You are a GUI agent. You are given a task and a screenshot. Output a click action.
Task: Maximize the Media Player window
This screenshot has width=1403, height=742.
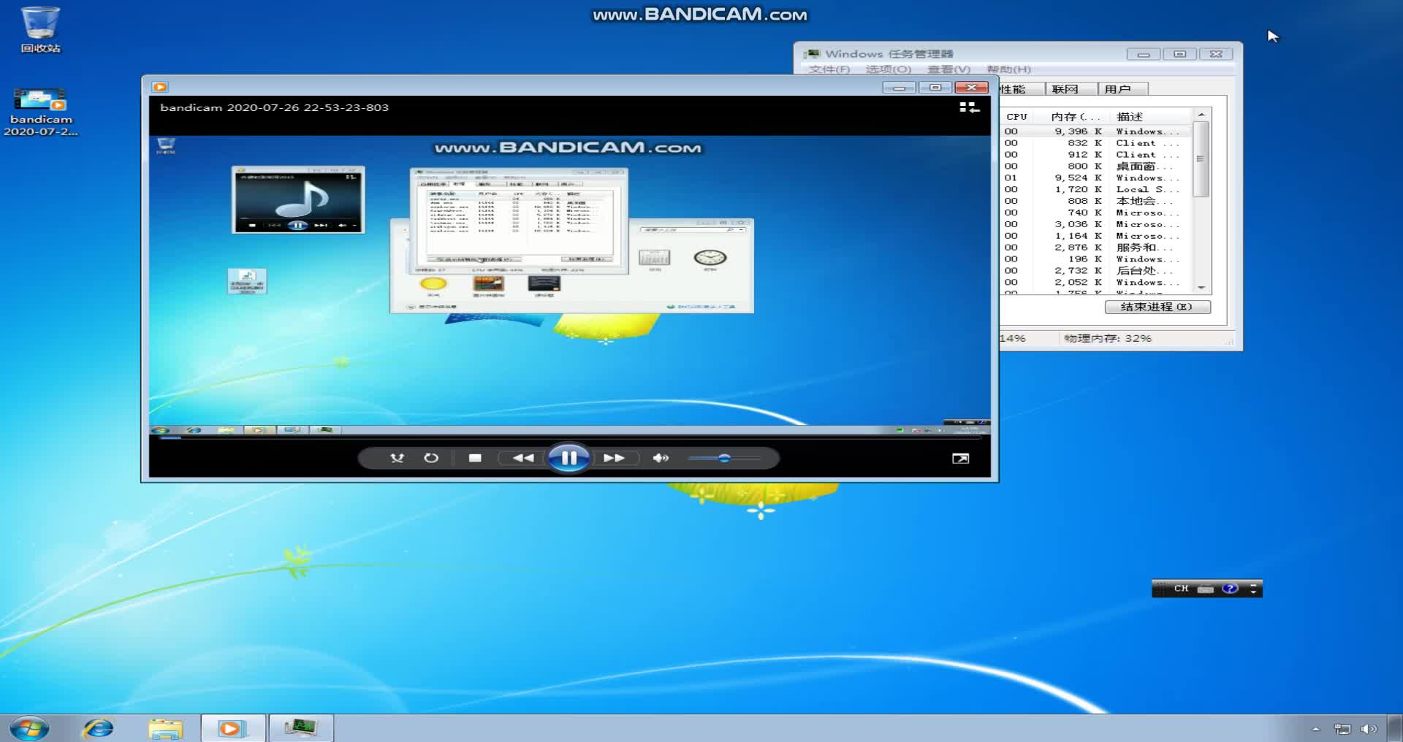[x=935, y=88]
